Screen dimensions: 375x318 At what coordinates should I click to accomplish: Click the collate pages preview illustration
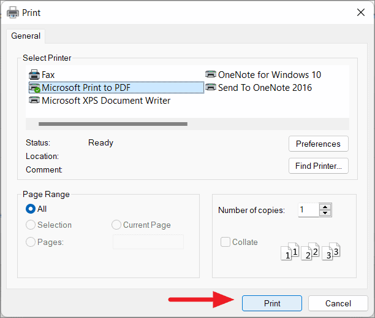pos(310,251)
